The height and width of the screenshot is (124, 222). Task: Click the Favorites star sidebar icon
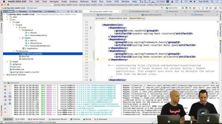1,115
